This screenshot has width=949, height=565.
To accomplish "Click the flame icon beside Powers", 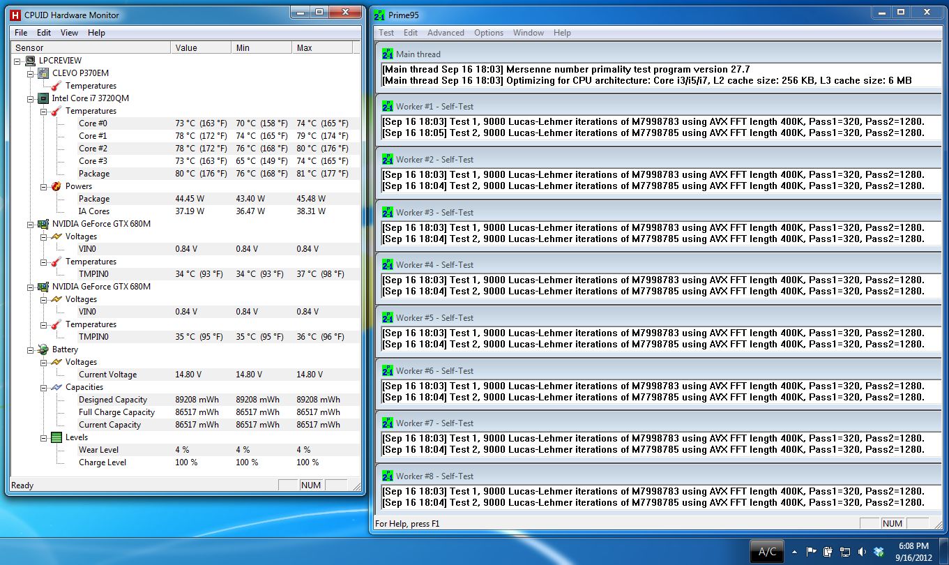I will pyautogui.click(x=56, y=186).
